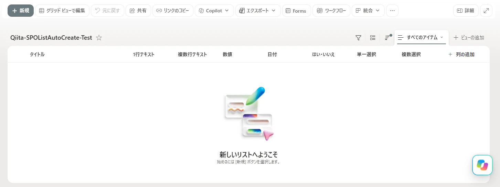The height and width of the screenshot is (187, 500).
Task: Open Forms from the toolbar
Action: tap(296, 11)
